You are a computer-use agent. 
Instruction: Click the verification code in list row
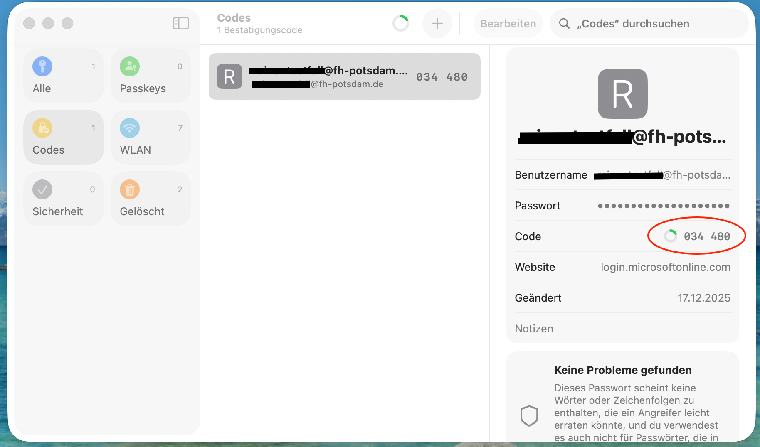tap(442, 77)
